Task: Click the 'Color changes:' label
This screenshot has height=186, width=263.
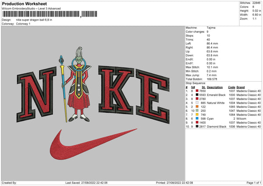Action: 195,32
